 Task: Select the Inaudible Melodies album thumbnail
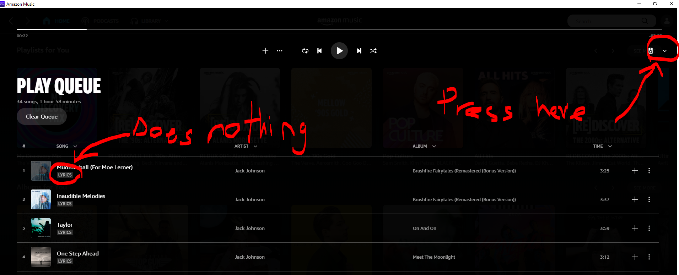(x=41, y=199)
